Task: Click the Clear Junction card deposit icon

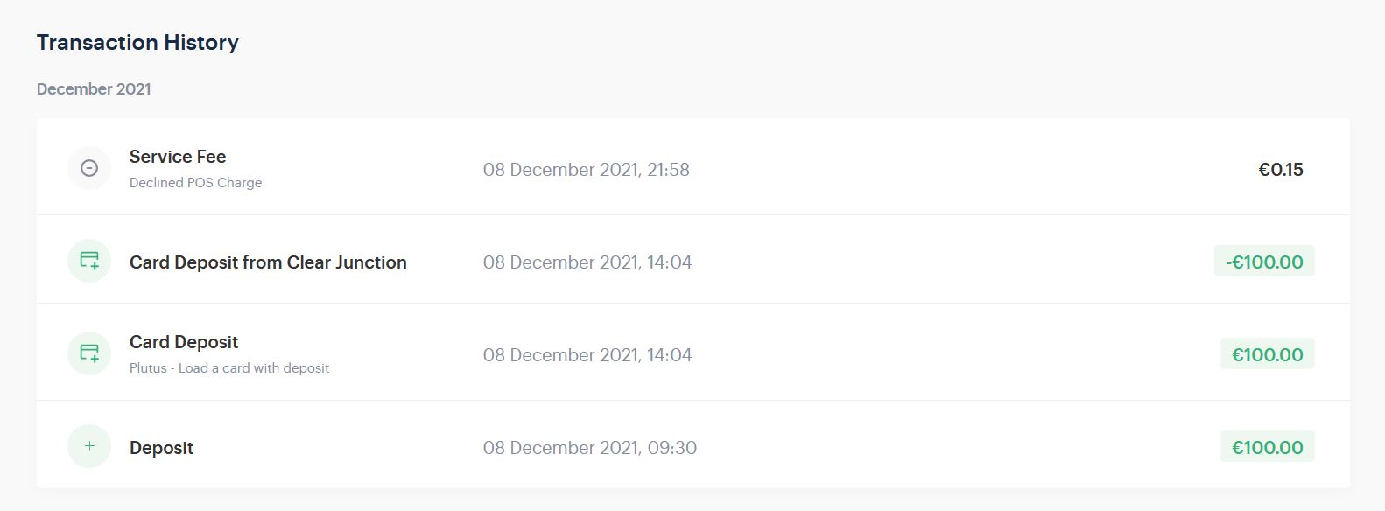Action: coord(89,261)
